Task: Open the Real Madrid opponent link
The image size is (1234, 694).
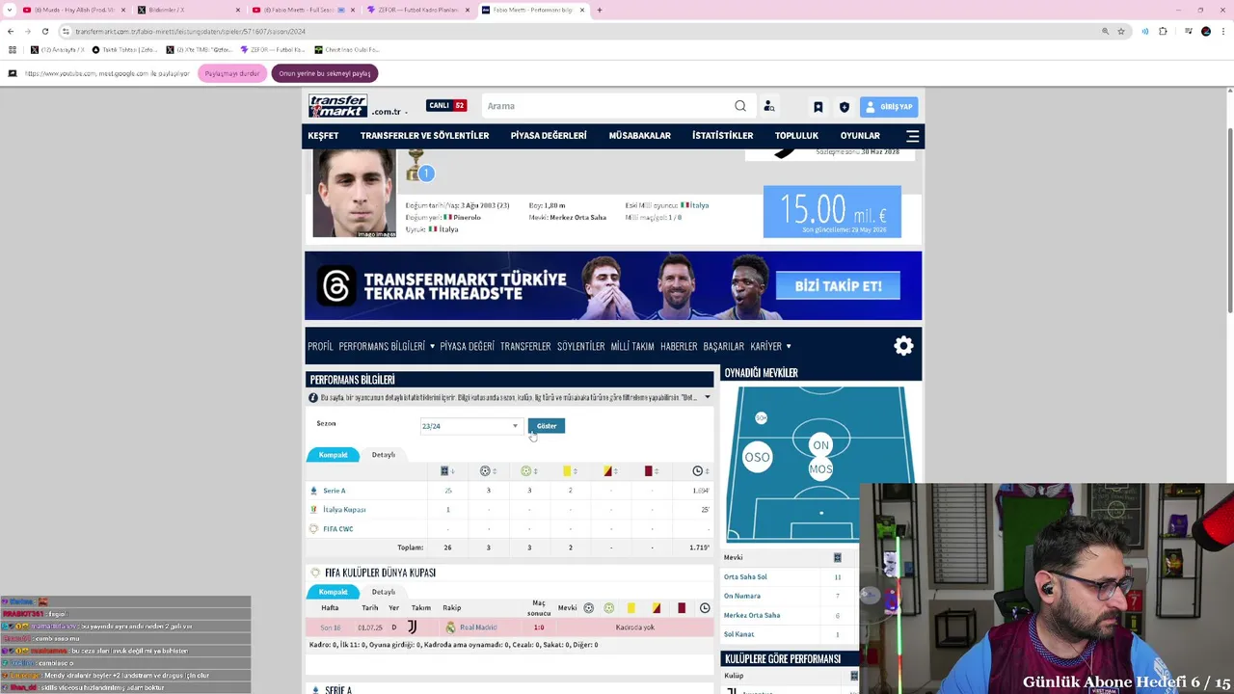Action: (x=479, y=627)
